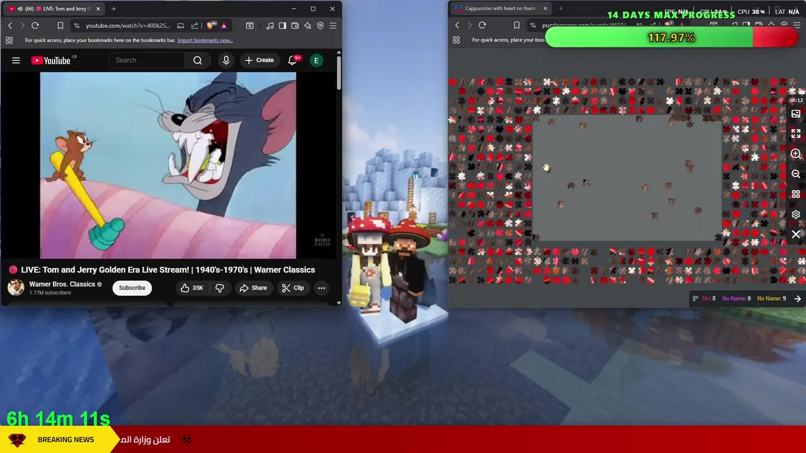Viewport: 806px width, 453px height.
Task: Open puzzle settings gear
Action: [796, 215]
